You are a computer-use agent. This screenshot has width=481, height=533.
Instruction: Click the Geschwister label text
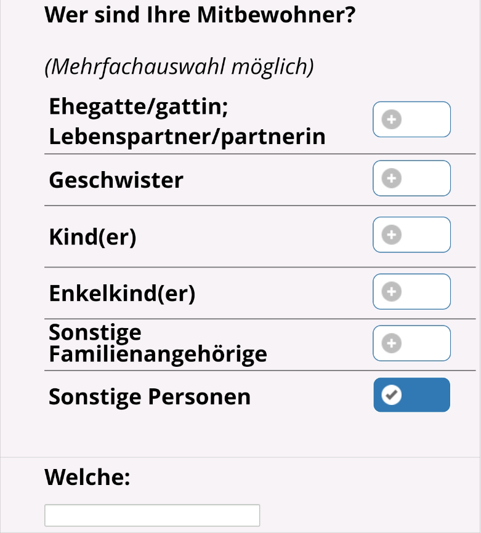[x=116, y=180]
